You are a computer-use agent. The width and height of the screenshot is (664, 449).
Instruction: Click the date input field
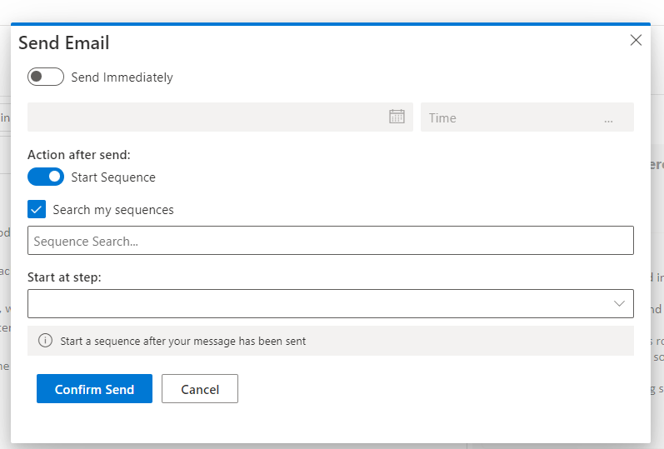click(220, 117)
